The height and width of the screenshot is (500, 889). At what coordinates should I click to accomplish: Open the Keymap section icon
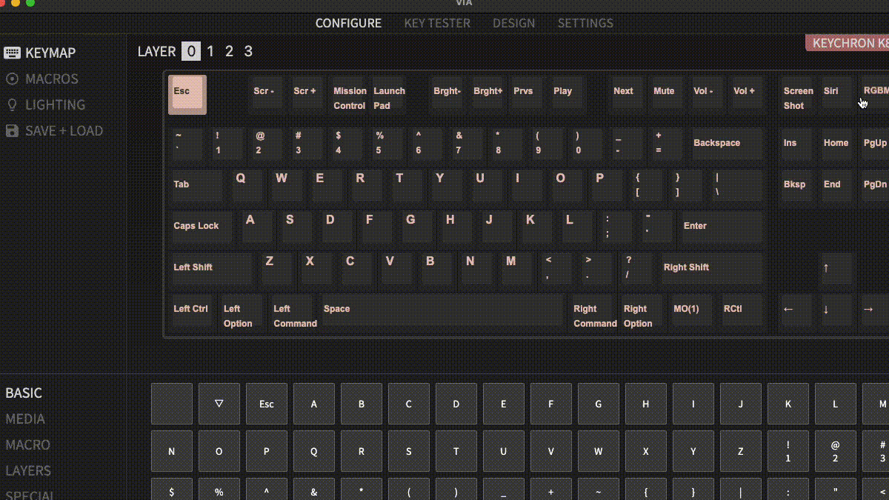[x=12, y=53]
